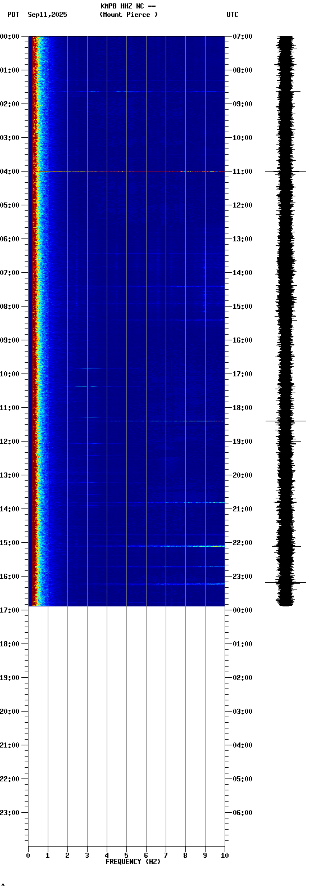The height and width of the screenshot is (891, 310).
Task: Click the station title 'KMPB HHZ NC --'
Action: click(128, 6)
